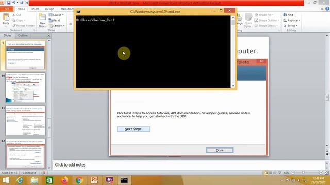Switch to Reading view
The height and width of the screenshot is (185, 330).
pyautogui.click(x=275, y=173)
